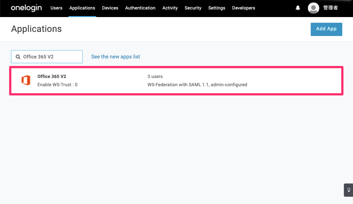353x204 pixels.
Task: Follow the See the new apps list link
Action: click(115, 57)
